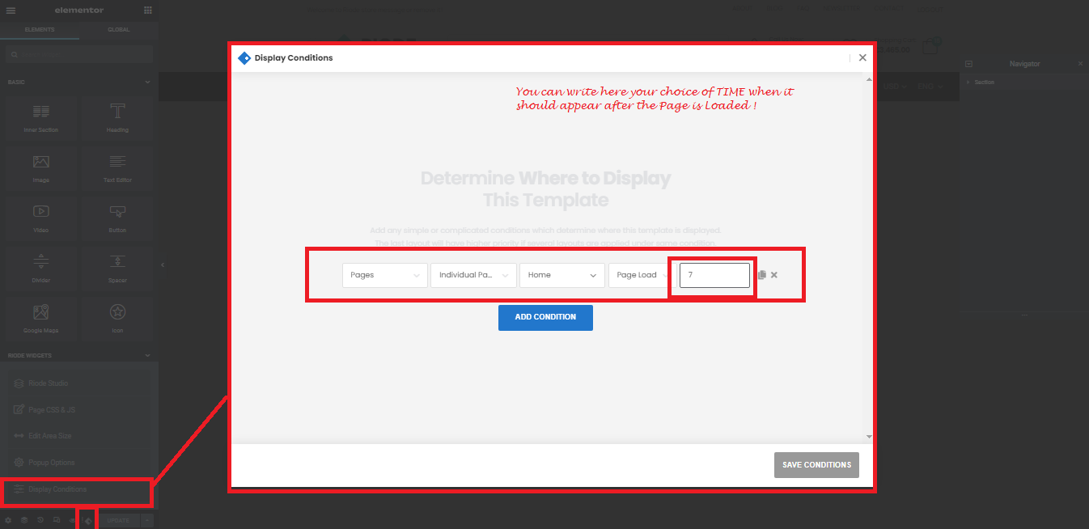
Task: Open the save options arrow beside UPDATE
Action: (147, 520)
